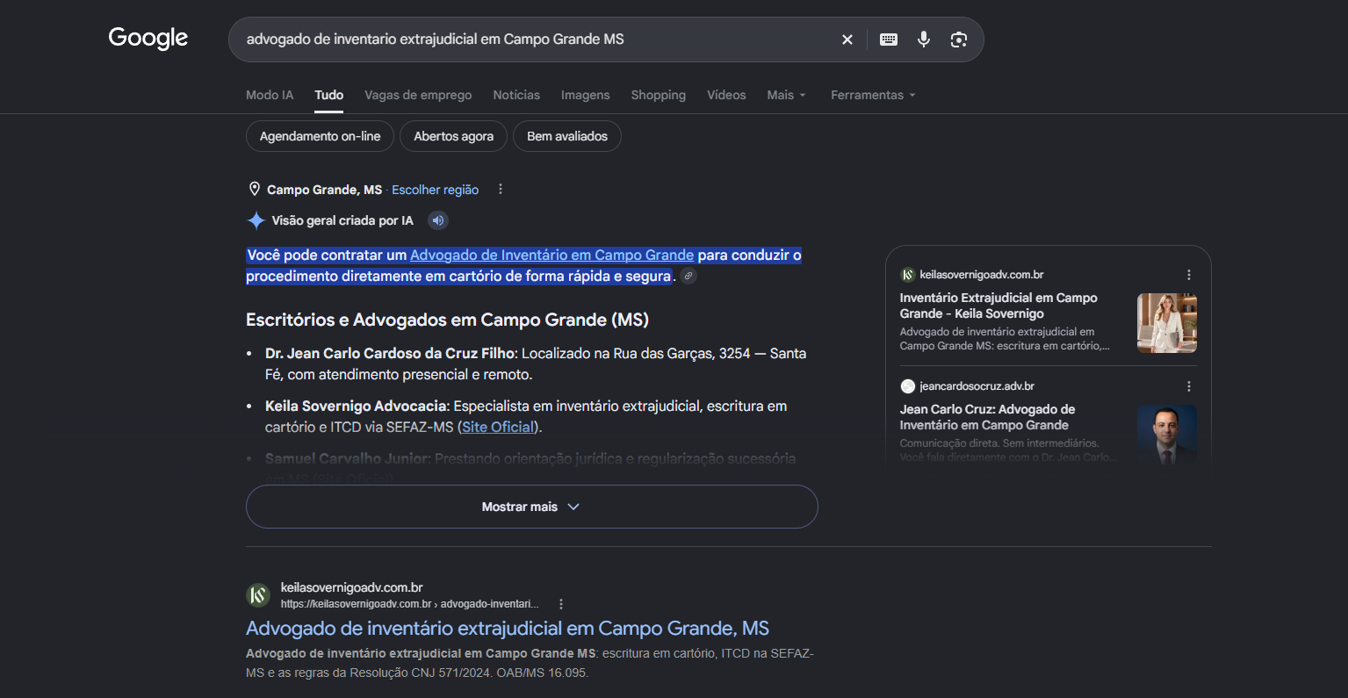Click the organic result URL breadcrumb text

point(410,604)
